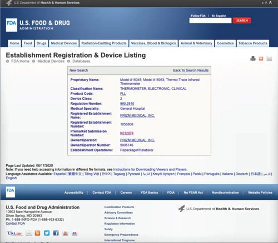The width and height of the screenshot is (278, 243).
Task: Print this page with the printer icon
Action: click(x=253, y=59)
